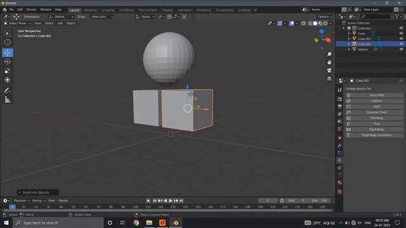Activate the Rotate tool
The height and width of the screenshot is (228, 406).
pos(7,62)
